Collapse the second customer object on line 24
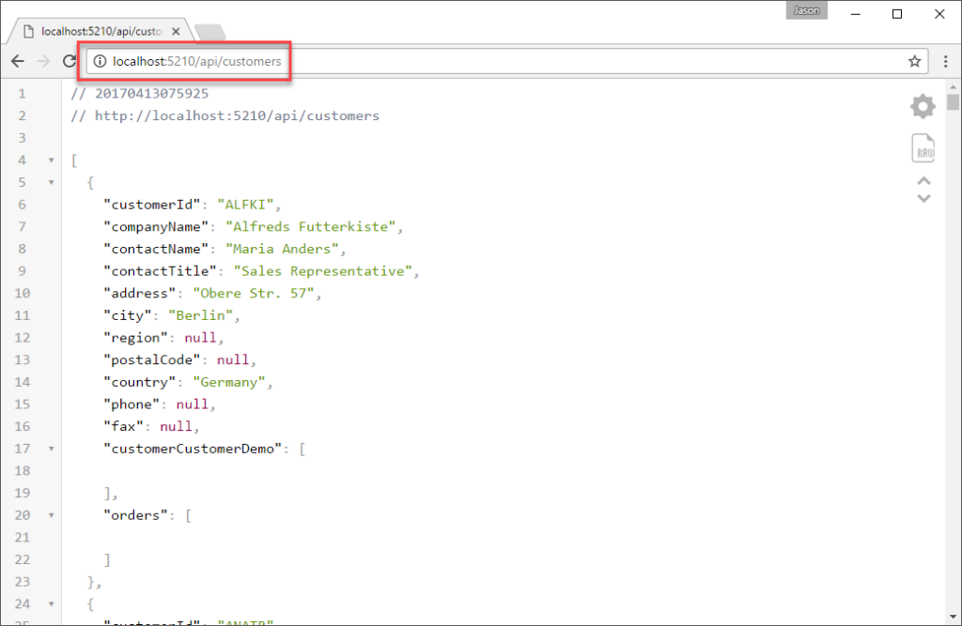This screenshot has width=962, height=626. pos(52,604)
